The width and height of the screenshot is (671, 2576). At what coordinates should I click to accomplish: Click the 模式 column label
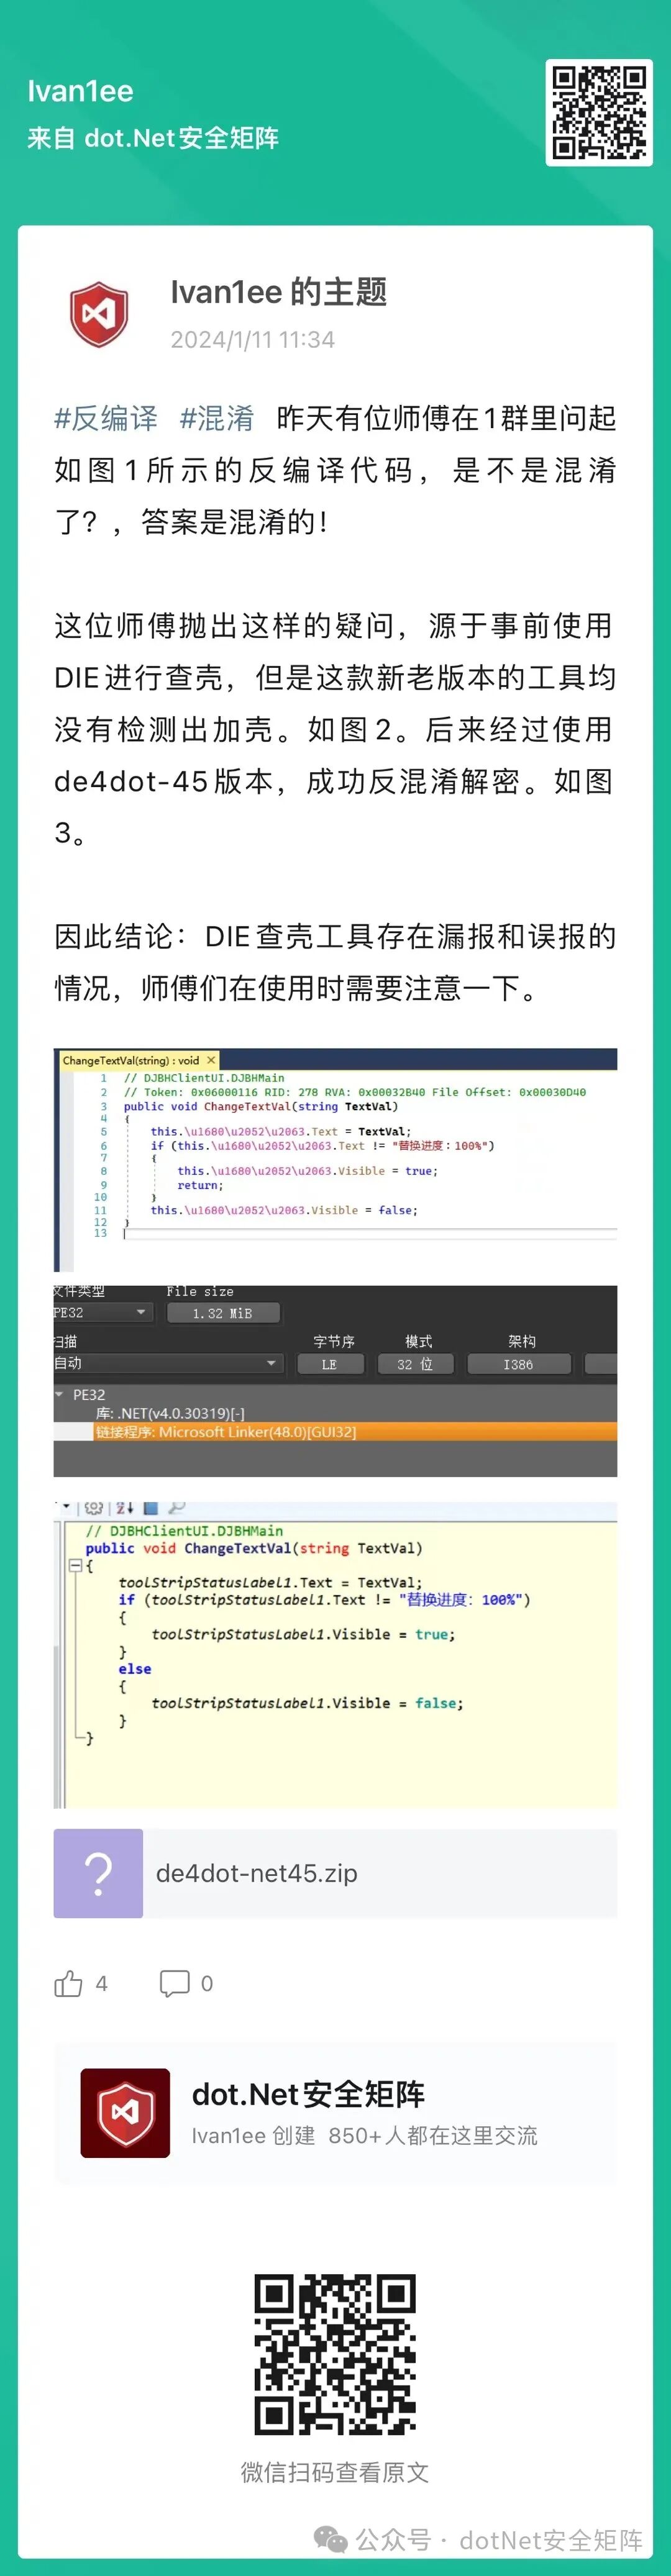pos(418,1342)
